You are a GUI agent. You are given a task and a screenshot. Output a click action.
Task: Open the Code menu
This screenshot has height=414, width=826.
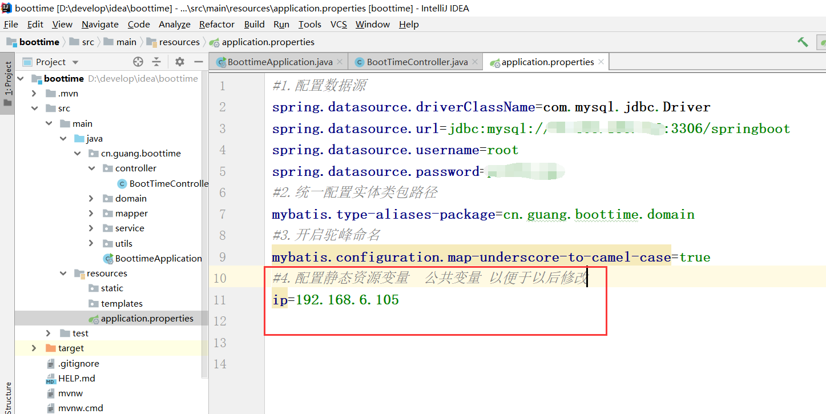[x=139, y=24]
